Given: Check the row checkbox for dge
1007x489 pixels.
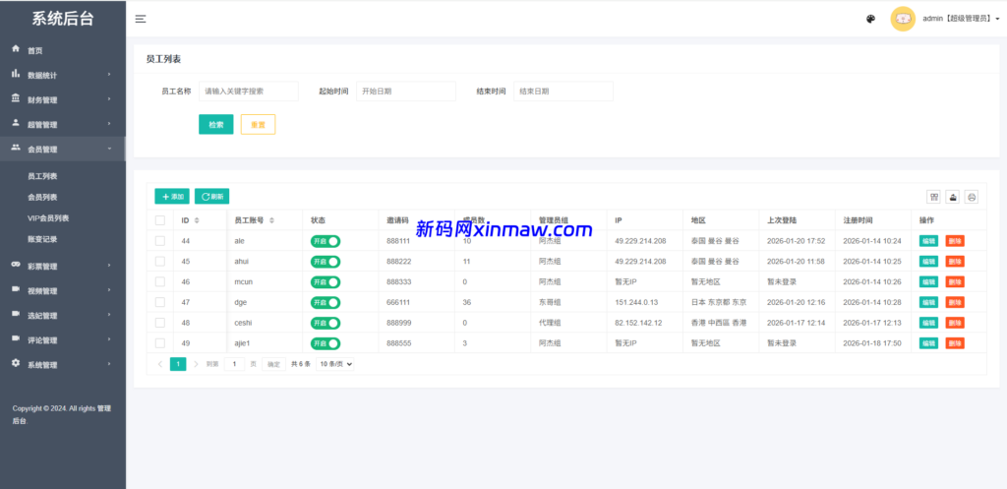Looking at the screenshot, I should (160, 302).
